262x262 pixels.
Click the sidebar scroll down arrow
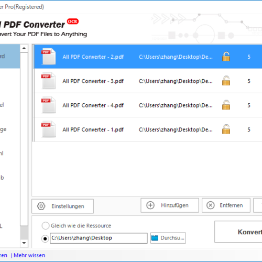coord(24,243)
